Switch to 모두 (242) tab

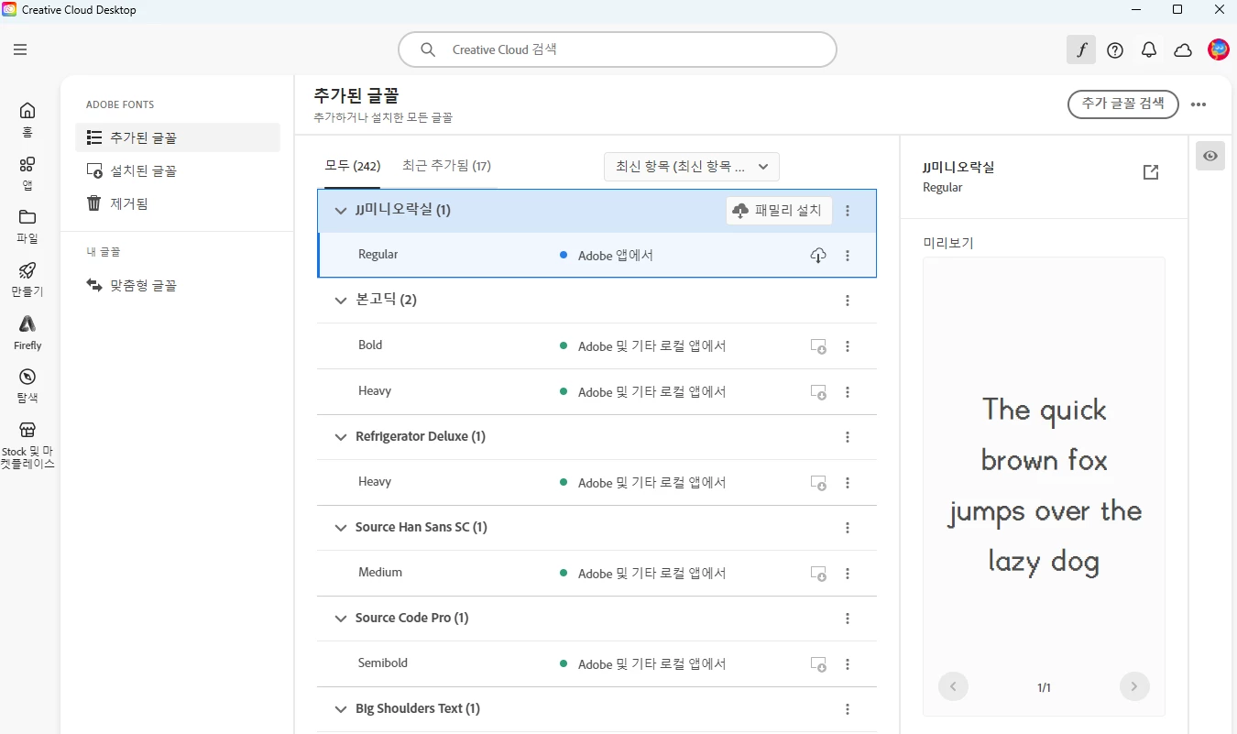(x=353, y=166)
